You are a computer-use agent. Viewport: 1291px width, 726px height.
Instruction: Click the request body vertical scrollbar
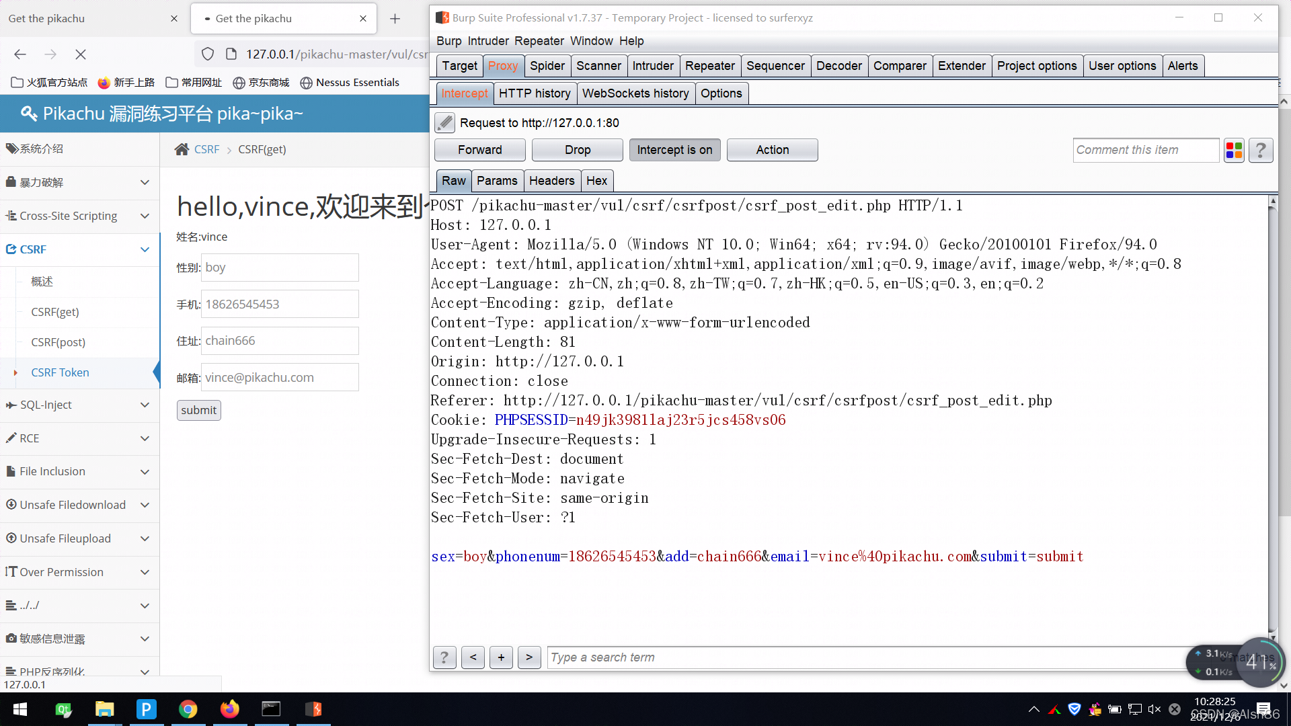1273,418
